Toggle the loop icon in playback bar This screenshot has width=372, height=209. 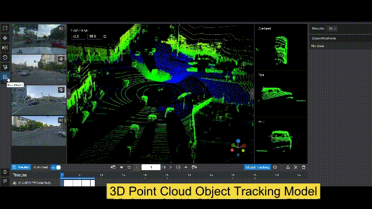pos(129,167)
